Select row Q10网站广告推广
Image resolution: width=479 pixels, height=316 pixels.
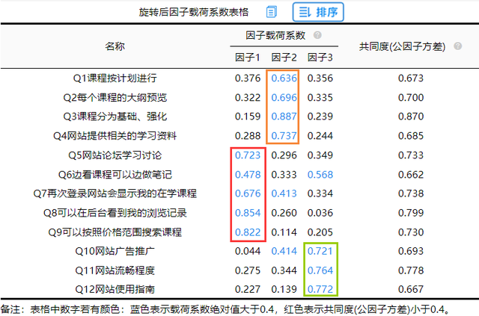point(239,251)
